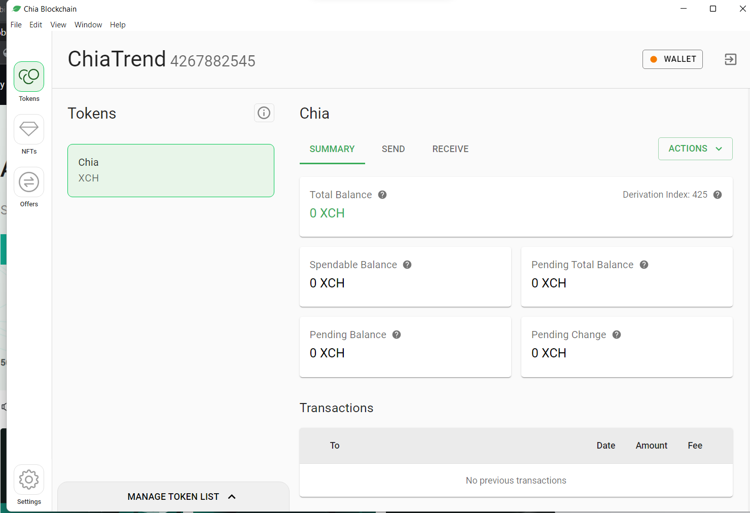
Task: Minimize the Chia Blockchain window
Action: tap(684, 9)
